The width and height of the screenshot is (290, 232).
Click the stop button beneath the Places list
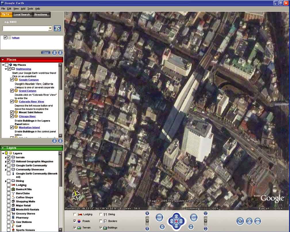tap(60, 141)
